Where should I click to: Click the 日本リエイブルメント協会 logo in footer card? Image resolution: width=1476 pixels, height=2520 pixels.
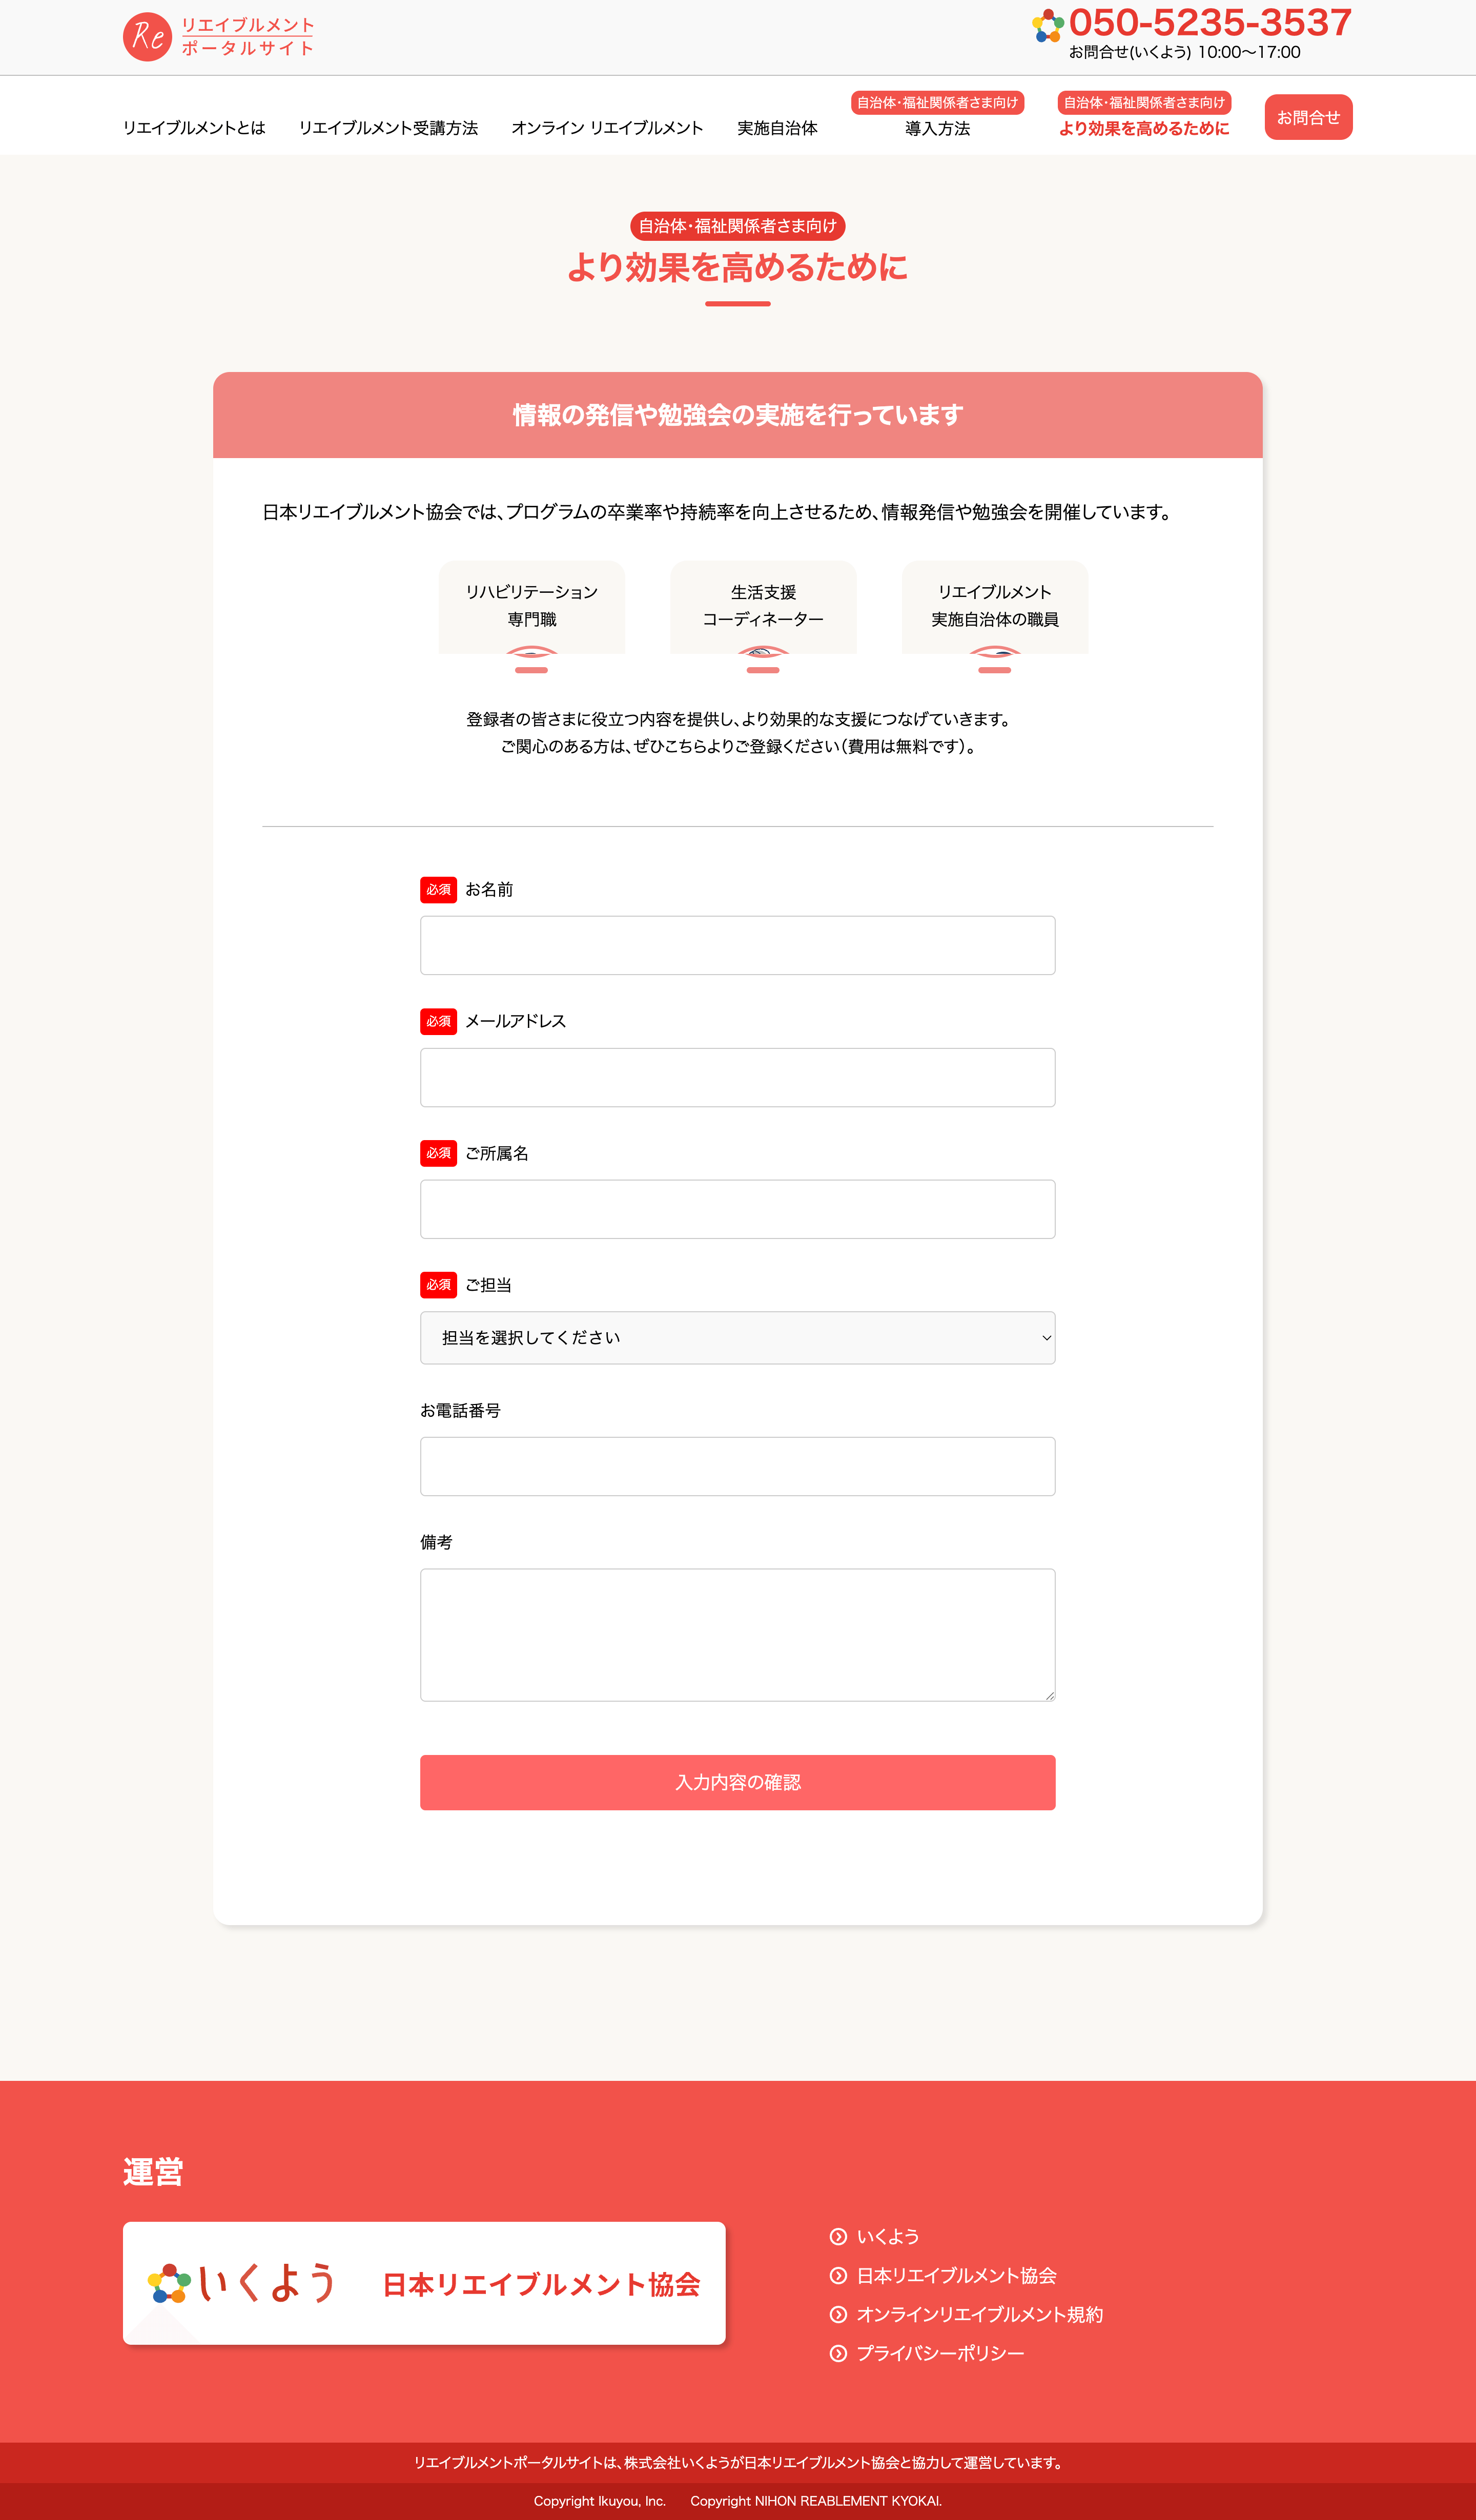541,2284
